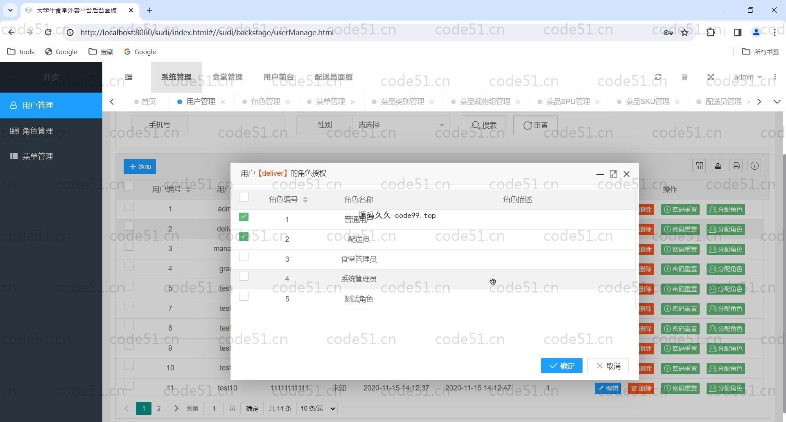Viewport: 786px width, 422px height.
Task: Open the password key icon in address bar
Action: [668, 32]
